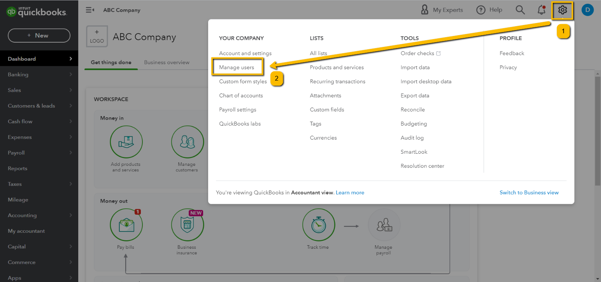Click the settings gear icon
601x282 pixels.
(x=562, y=10)
